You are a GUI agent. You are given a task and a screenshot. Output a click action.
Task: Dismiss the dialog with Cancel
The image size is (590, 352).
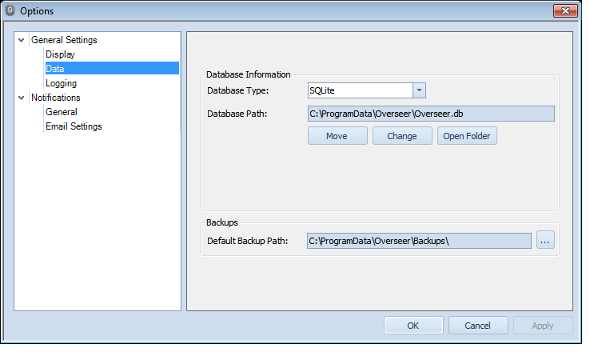pyautogui.click(x=478, y=326)
